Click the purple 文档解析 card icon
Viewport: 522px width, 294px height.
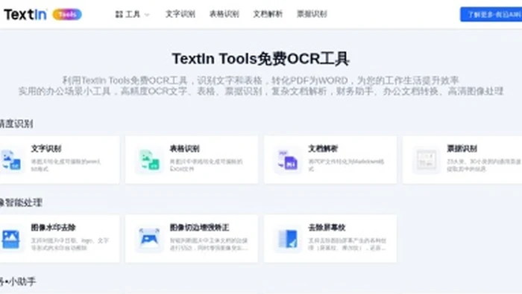(x=288, y=160)
